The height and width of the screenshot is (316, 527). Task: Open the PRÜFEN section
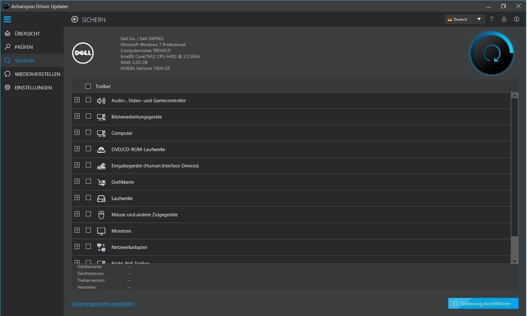point(32,47)
